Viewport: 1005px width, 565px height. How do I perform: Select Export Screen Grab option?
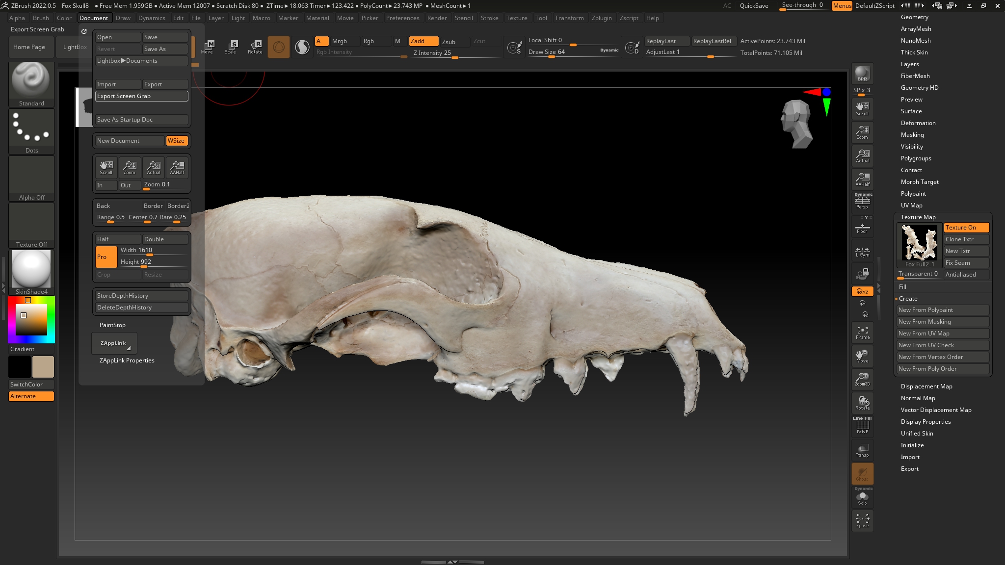pyautogui.click(x=141, y=96)
